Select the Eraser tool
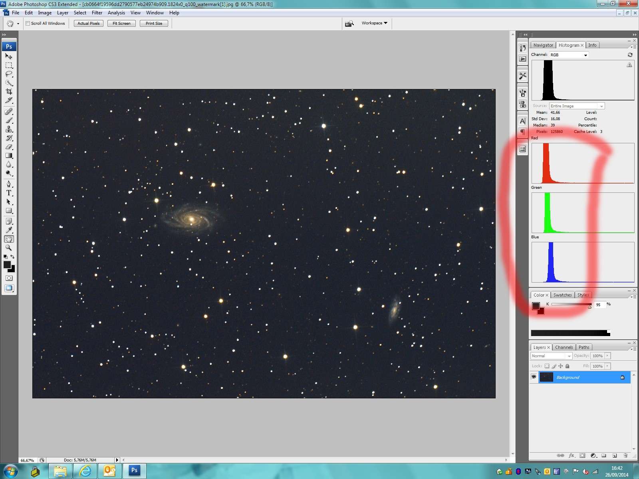The image size is (639, 479). pos(9,146)
